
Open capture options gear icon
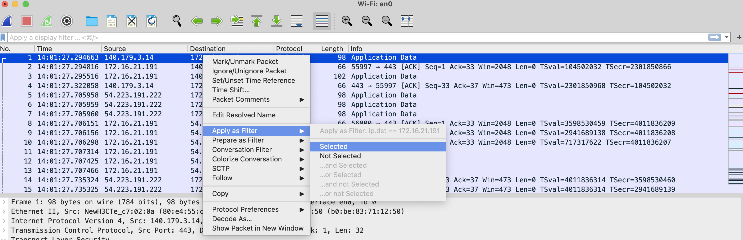67,21
